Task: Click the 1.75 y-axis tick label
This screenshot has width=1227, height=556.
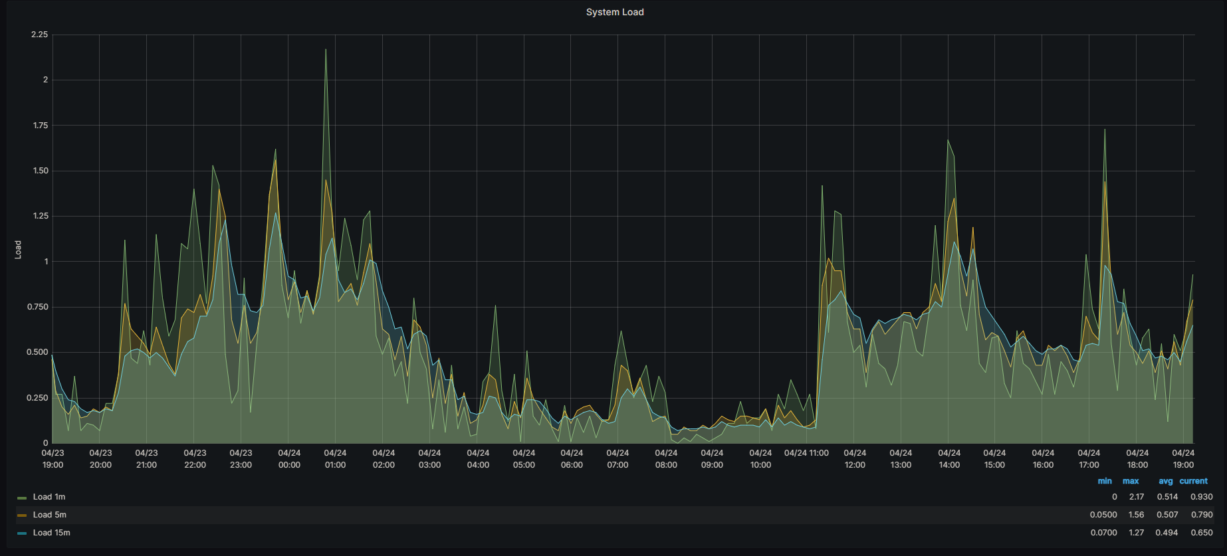Action: (41, 126)
